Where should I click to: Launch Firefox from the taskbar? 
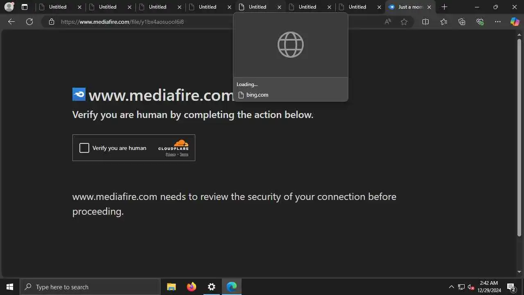(x=192, y=287)
